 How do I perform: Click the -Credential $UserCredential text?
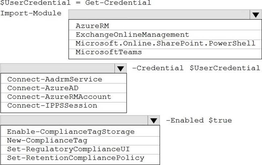[196, 68]
